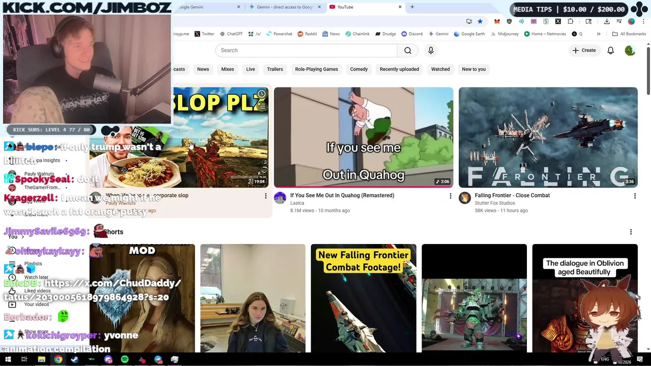The image size is (651, 366).
Task: Open the Chrome profile avatar
Action: pos(631,21)
